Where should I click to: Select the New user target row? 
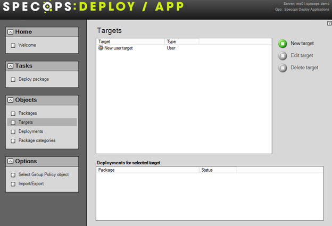point(184,48)
